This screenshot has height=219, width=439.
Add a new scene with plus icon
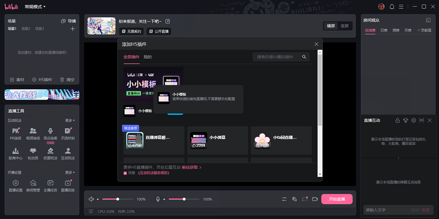point(72,28)
